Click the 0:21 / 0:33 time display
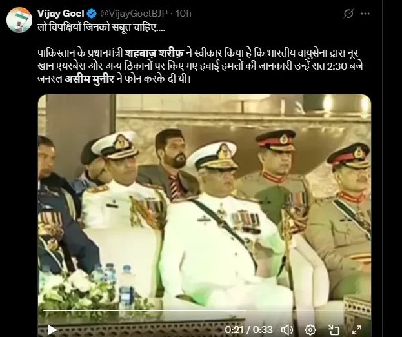The height and width of the screenshot is (337, 402). [x=248, y=329]
